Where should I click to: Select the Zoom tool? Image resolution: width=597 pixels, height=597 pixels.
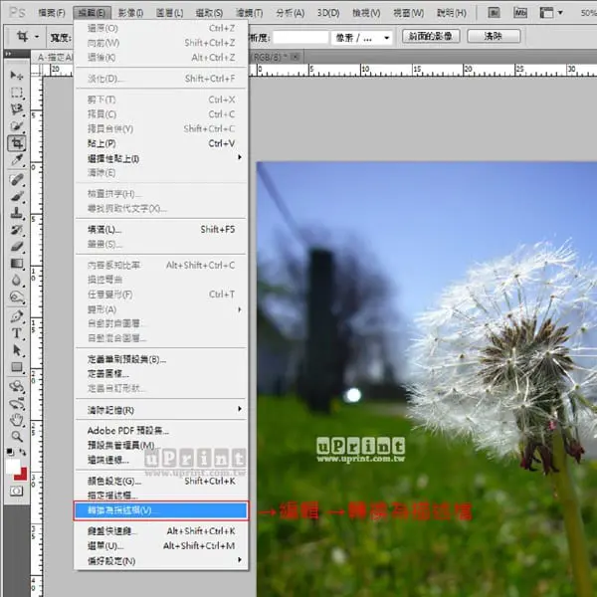pos(16,437)
